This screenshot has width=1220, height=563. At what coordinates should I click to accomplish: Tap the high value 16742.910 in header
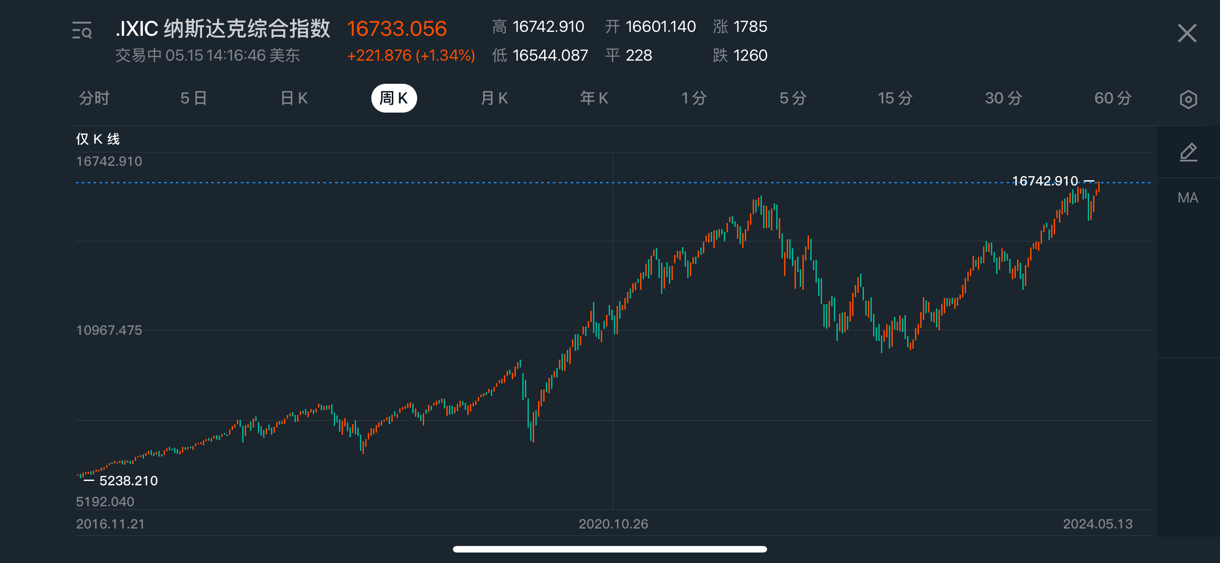(x=548, y=27)
